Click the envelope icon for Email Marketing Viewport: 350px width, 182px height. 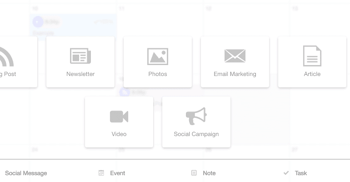pyautogui.click(x=235, y=56)
